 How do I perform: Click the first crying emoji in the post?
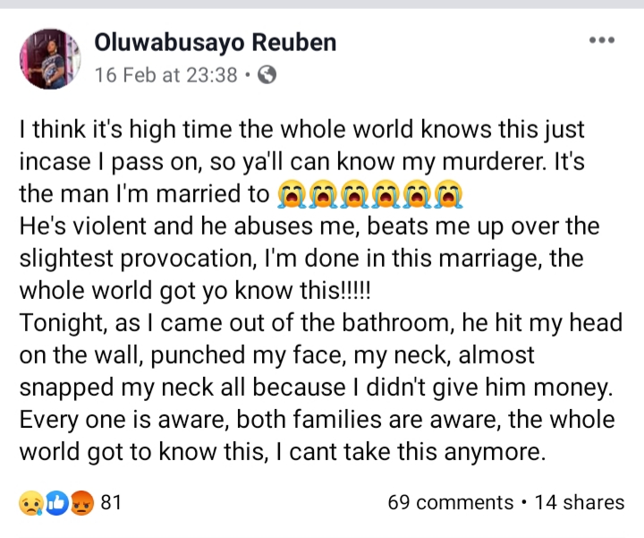(x=290, y=194)
